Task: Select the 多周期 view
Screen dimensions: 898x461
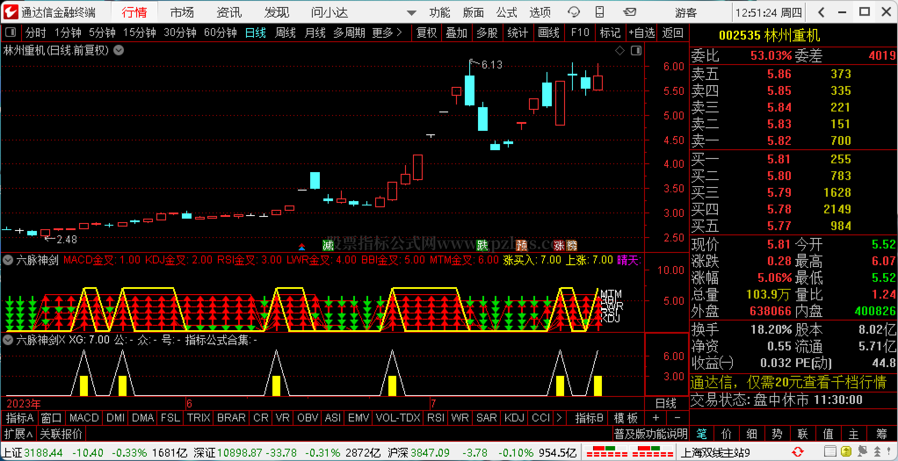Action: pyautogui.click(x=349, y=32)
